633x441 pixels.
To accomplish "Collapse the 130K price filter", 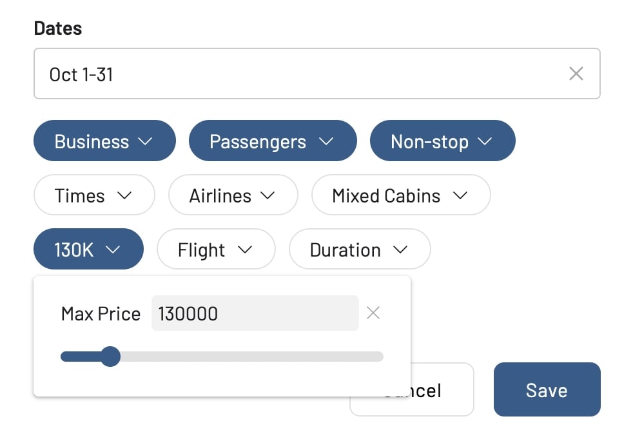I will click(x=88, y=250).
